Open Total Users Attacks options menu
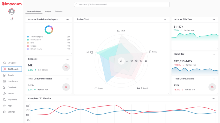Screen dimensions: 220x123 point(214,79)
